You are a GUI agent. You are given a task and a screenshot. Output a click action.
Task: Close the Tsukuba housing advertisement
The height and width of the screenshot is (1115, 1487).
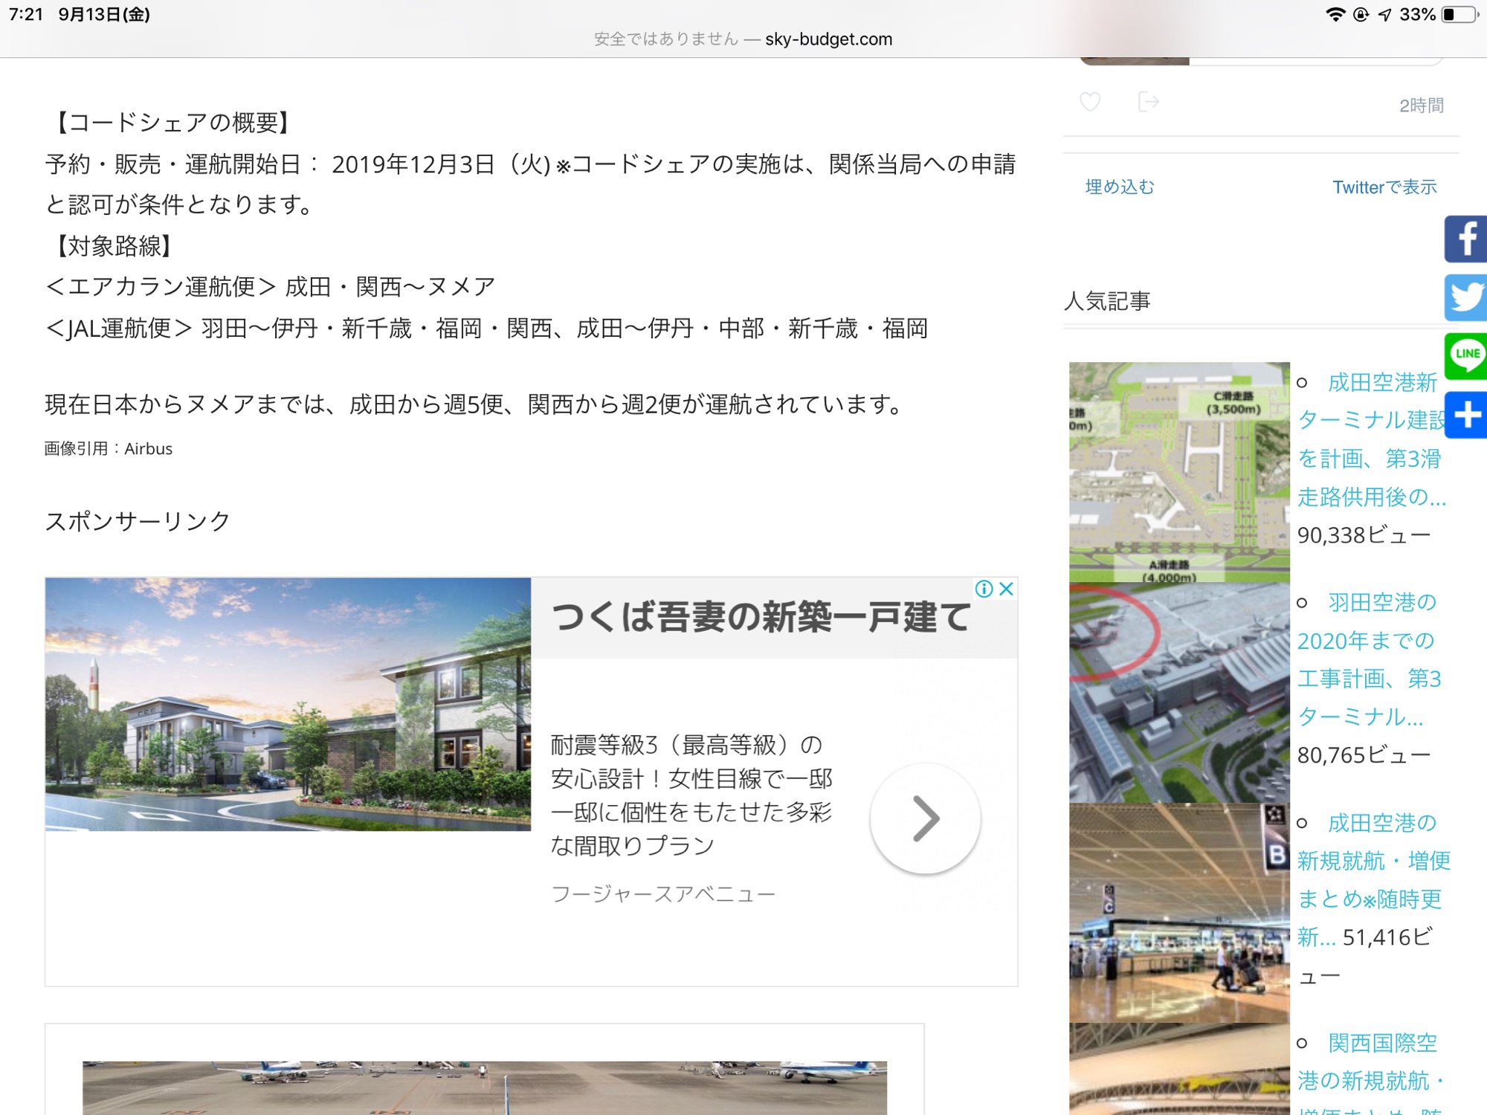1007,589
